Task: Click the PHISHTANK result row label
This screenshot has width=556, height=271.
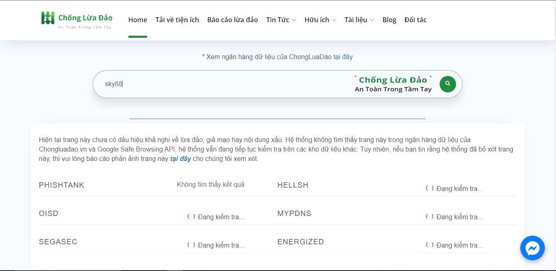Action: (61, 185)
